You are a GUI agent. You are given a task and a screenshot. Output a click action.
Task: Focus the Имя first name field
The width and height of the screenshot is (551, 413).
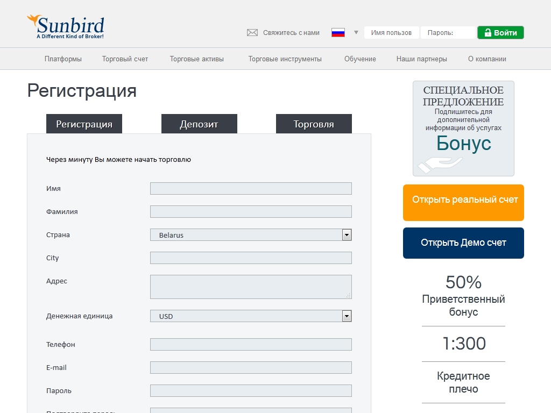pyautogui.click(x=251, y=189)
